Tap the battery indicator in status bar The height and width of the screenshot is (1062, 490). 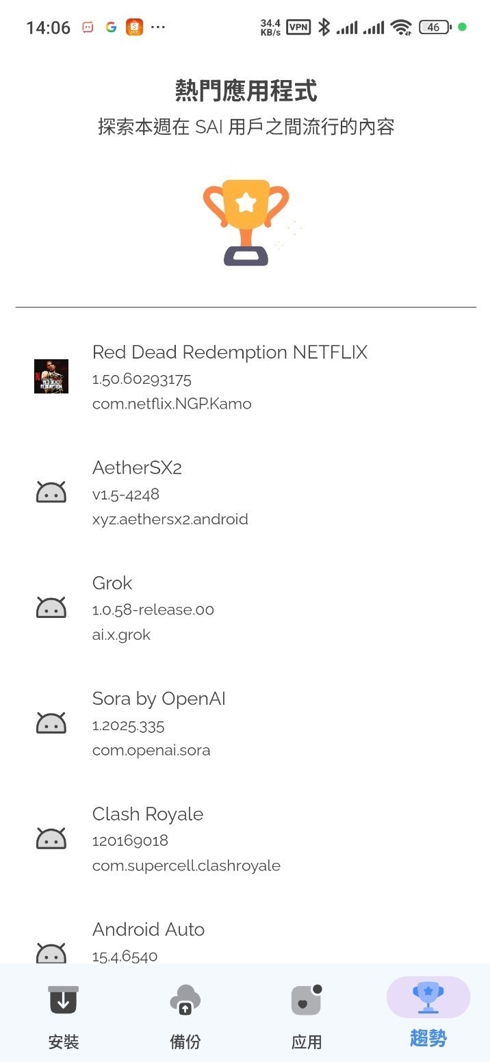(435, 27)
